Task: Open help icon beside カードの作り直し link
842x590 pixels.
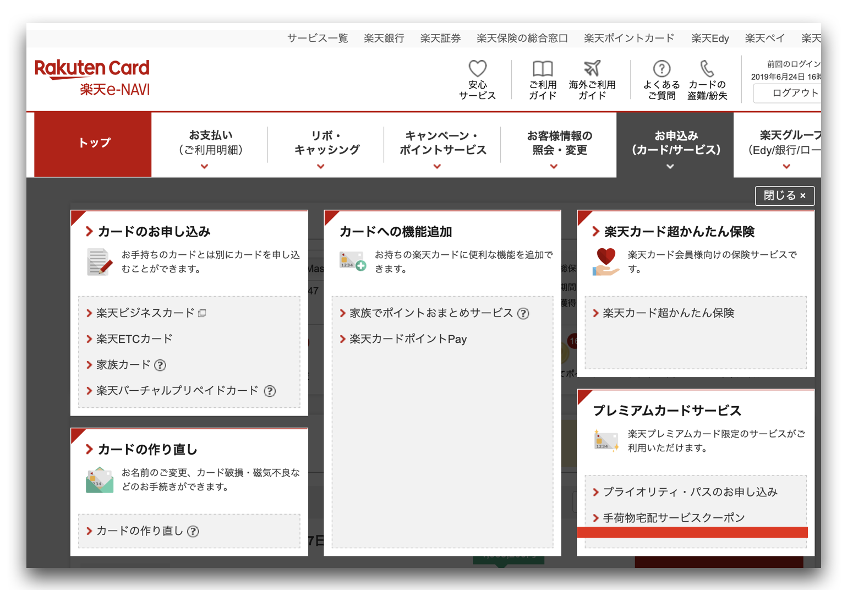Action: [x=193, y=531]
